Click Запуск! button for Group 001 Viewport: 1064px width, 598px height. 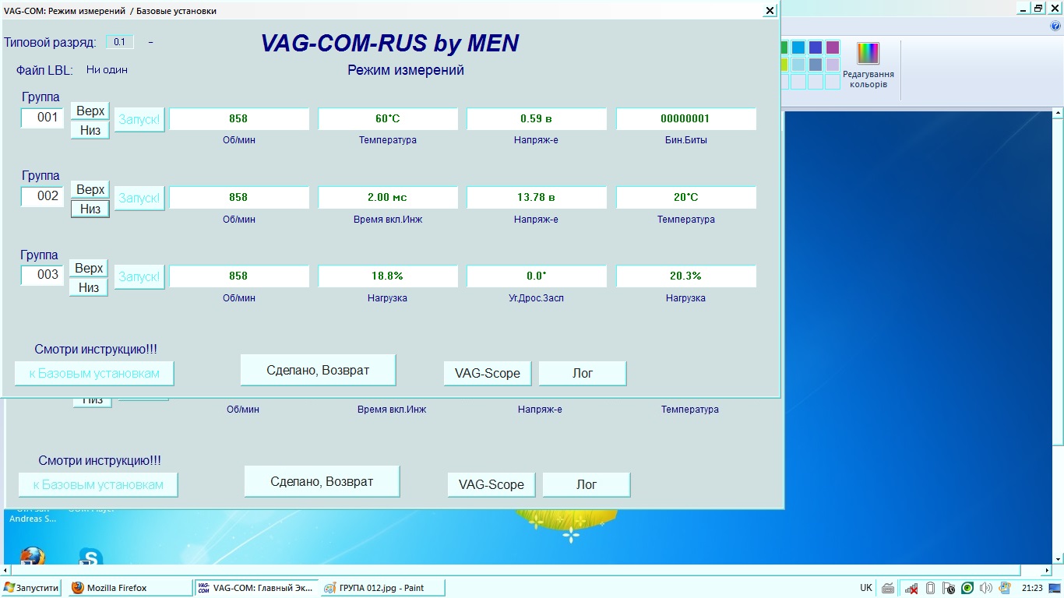[139, 120]
